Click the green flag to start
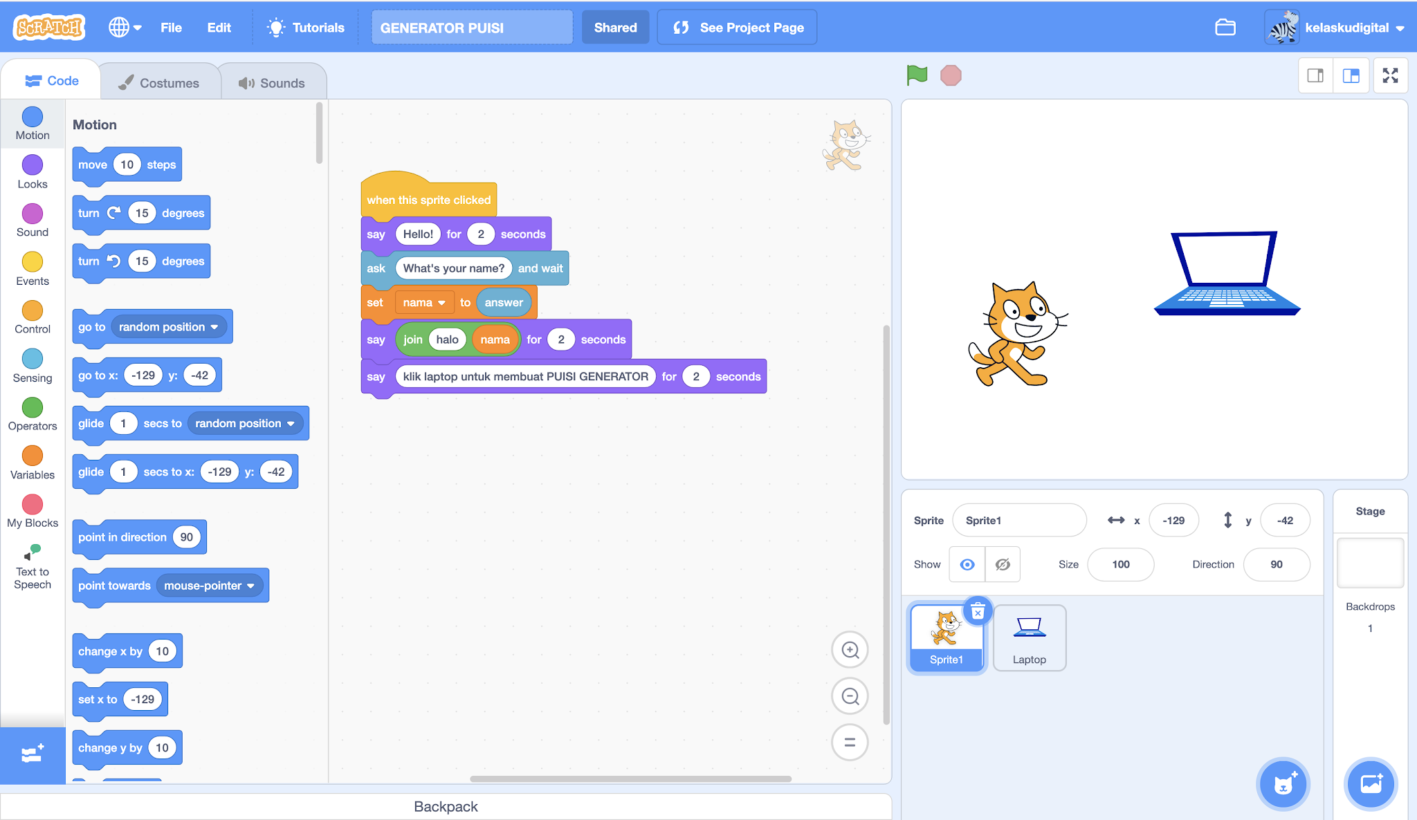This screenshot has width=1417, height=820. [917, 75]
